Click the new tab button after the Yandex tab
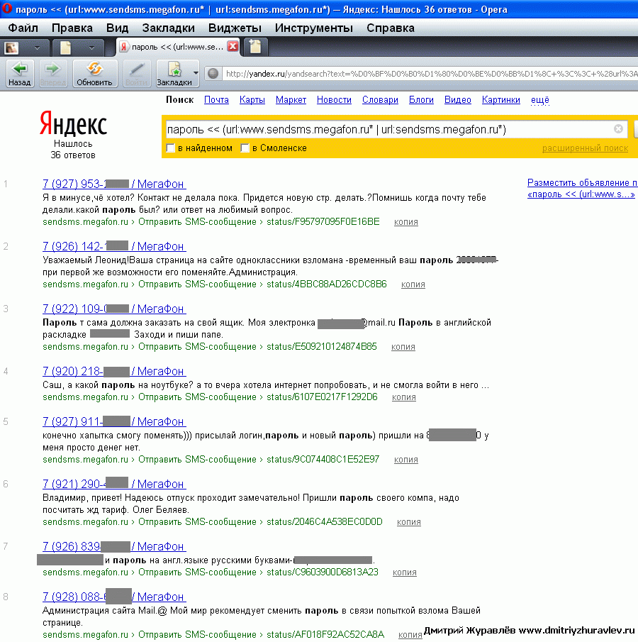638x642 pixels. tap(255, 47)
